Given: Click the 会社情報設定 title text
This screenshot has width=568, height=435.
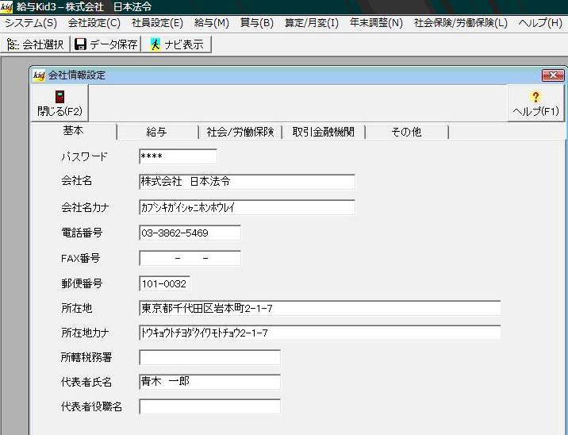Looking at the screenshot, I should [x=77, y=75].
